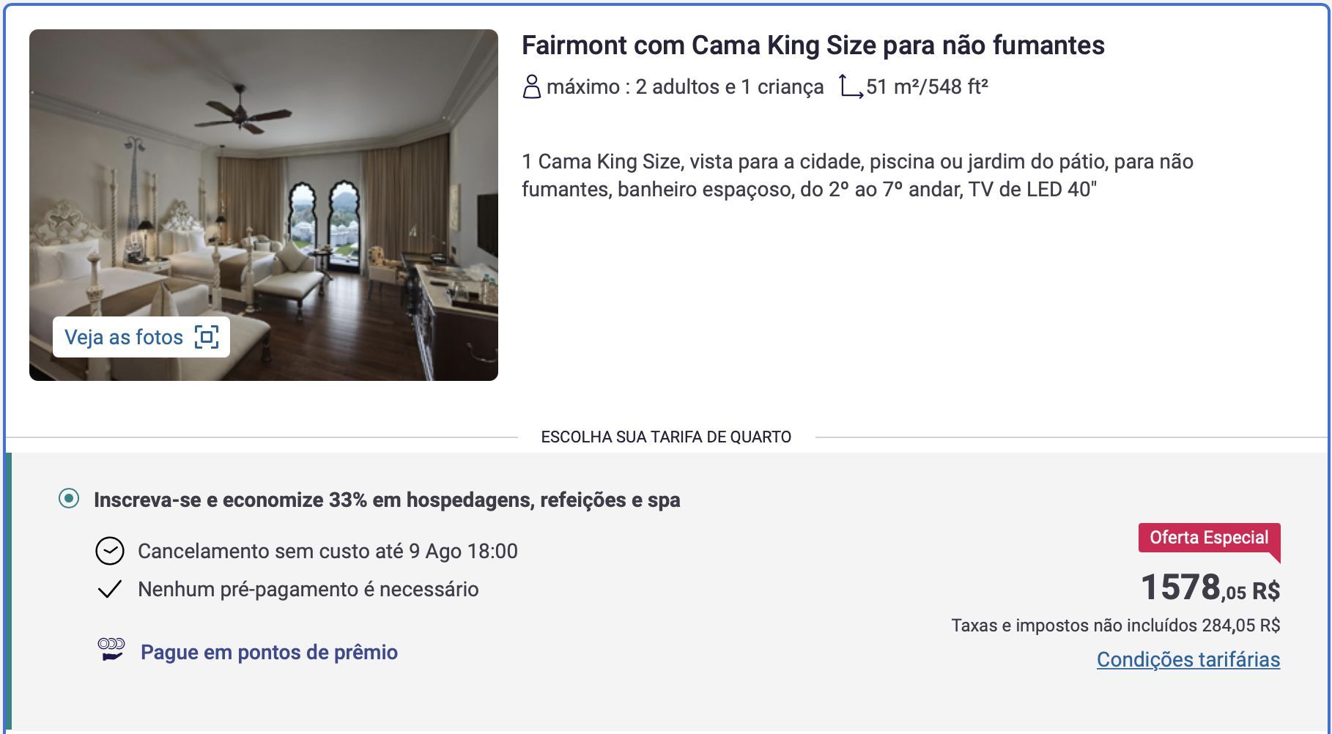Click the reward points coins icon

(x=111, y=650)
